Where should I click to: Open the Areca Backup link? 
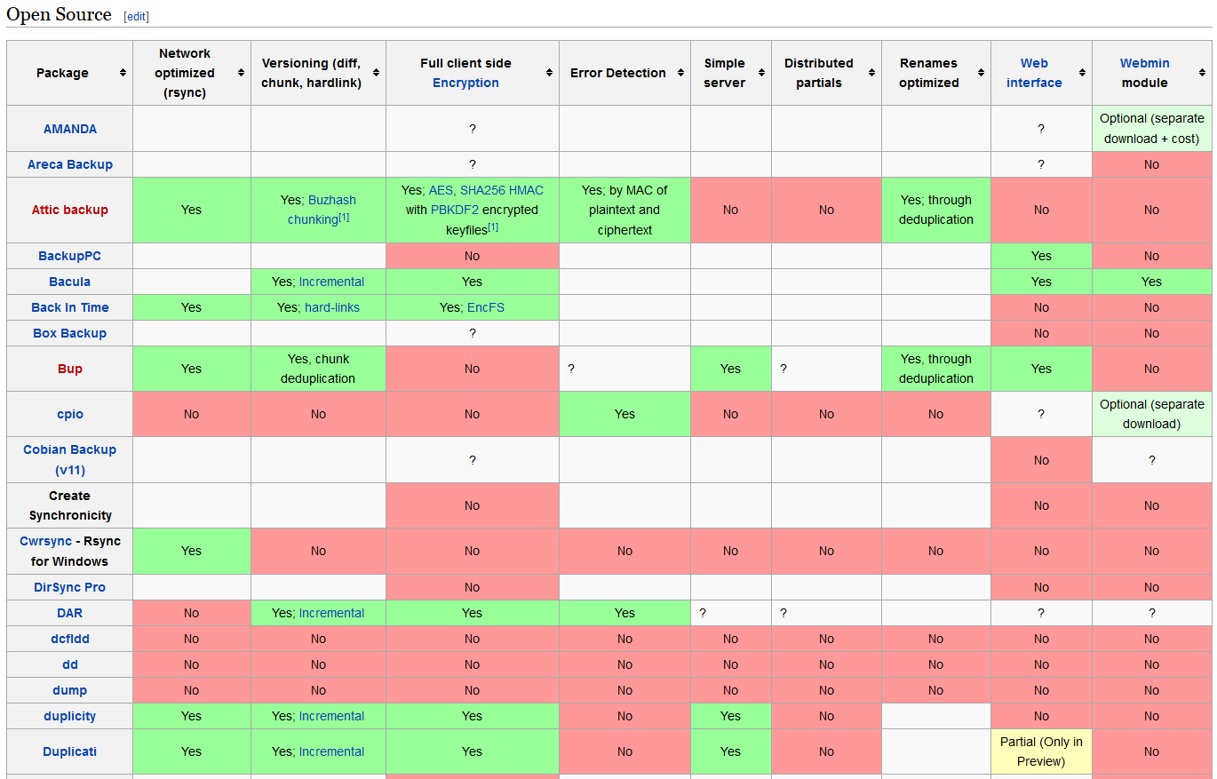(70, 164)
